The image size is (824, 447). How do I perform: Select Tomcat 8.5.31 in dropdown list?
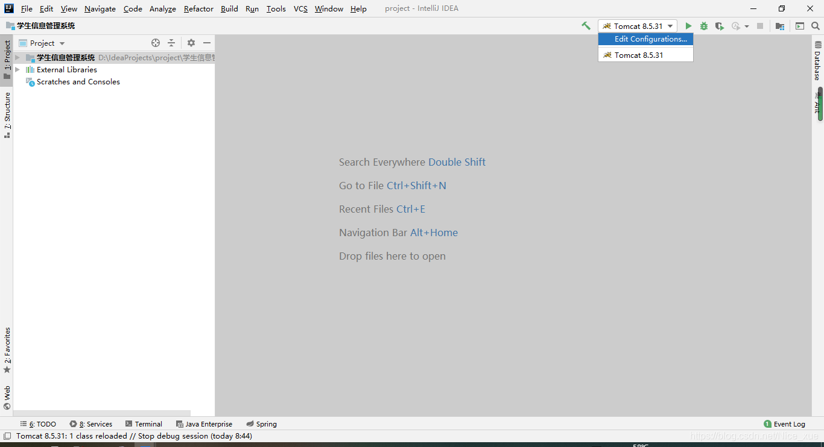(646, 55)
